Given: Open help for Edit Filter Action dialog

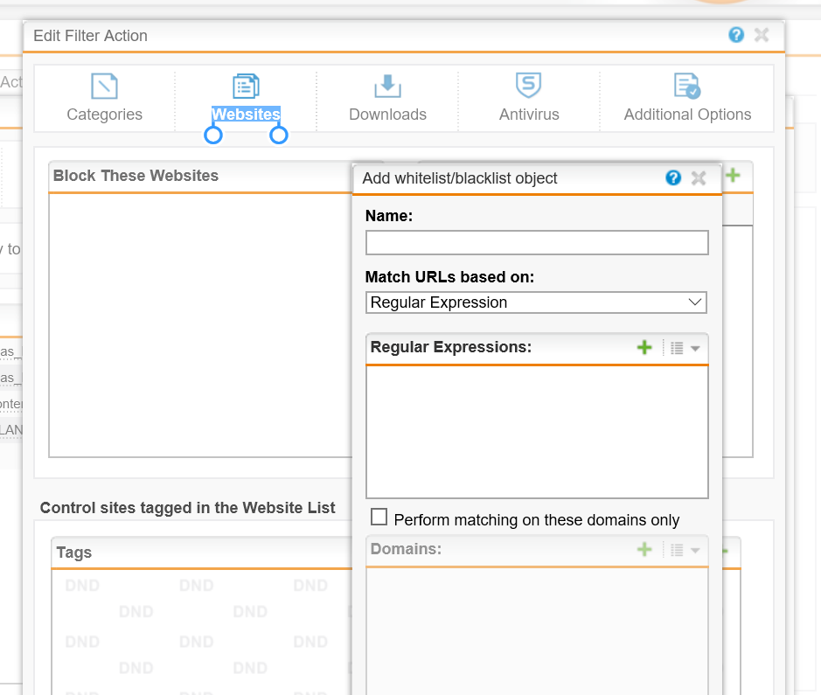Looking at the screenshot, I should [x=736, y=35].
